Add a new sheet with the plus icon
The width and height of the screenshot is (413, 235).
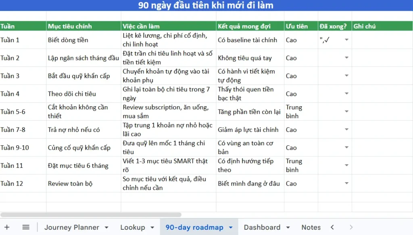tap(6, 227)
